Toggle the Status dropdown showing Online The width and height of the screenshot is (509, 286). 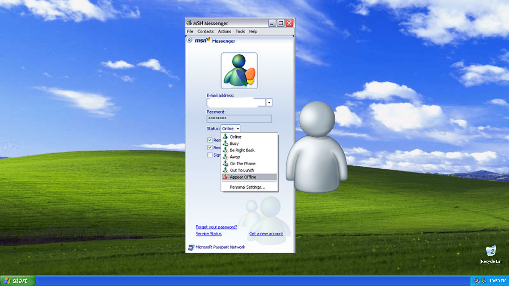(x=230, y=129)
